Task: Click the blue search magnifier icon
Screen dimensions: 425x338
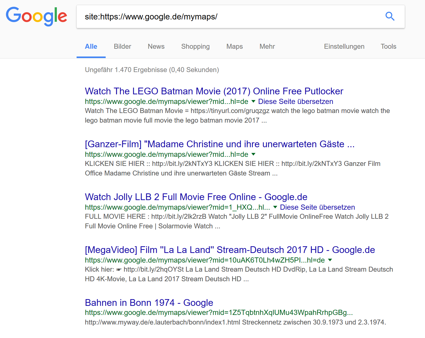Action: [390, 16]
